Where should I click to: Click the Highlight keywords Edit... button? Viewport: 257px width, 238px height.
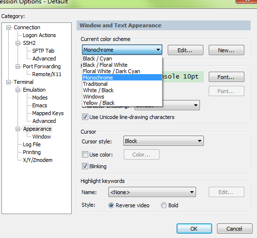[x=226, y=192]
